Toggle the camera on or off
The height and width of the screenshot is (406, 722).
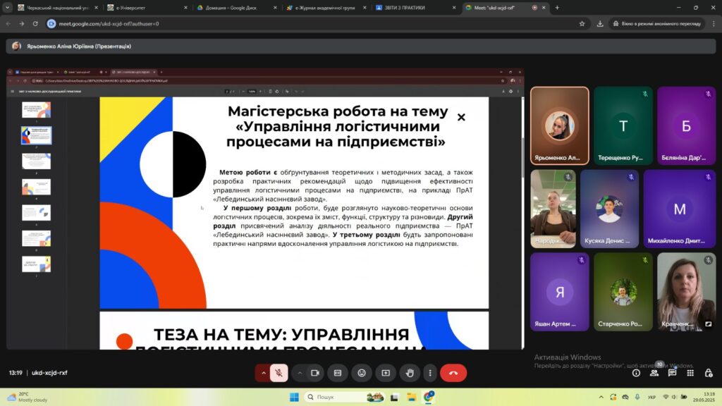[315, 373]
